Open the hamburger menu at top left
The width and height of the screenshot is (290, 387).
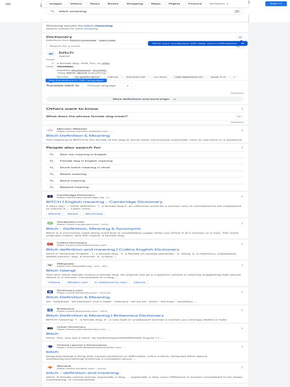pyautogui.click(x=8, y=4)
